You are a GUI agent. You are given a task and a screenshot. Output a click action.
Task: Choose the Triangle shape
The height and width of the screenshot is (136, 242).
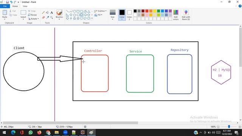[x=89, y=11]
